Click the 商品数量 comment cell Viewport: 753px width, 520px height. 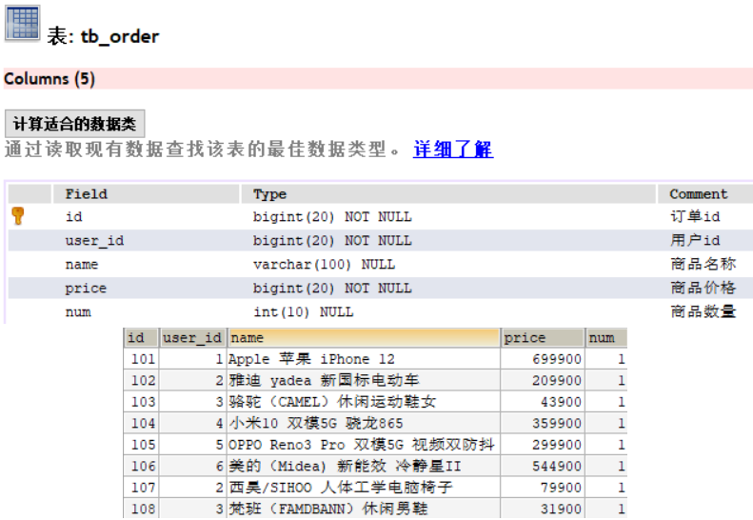pos(703,311)
